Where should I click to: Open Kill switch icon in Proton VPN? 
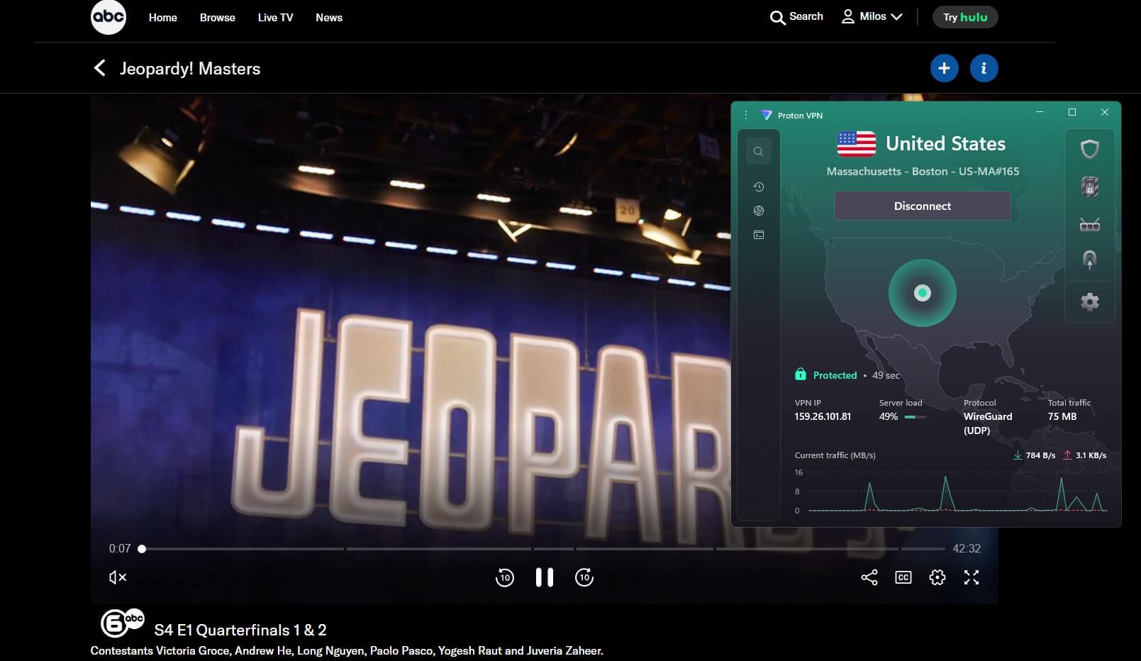click(1090, 187)
